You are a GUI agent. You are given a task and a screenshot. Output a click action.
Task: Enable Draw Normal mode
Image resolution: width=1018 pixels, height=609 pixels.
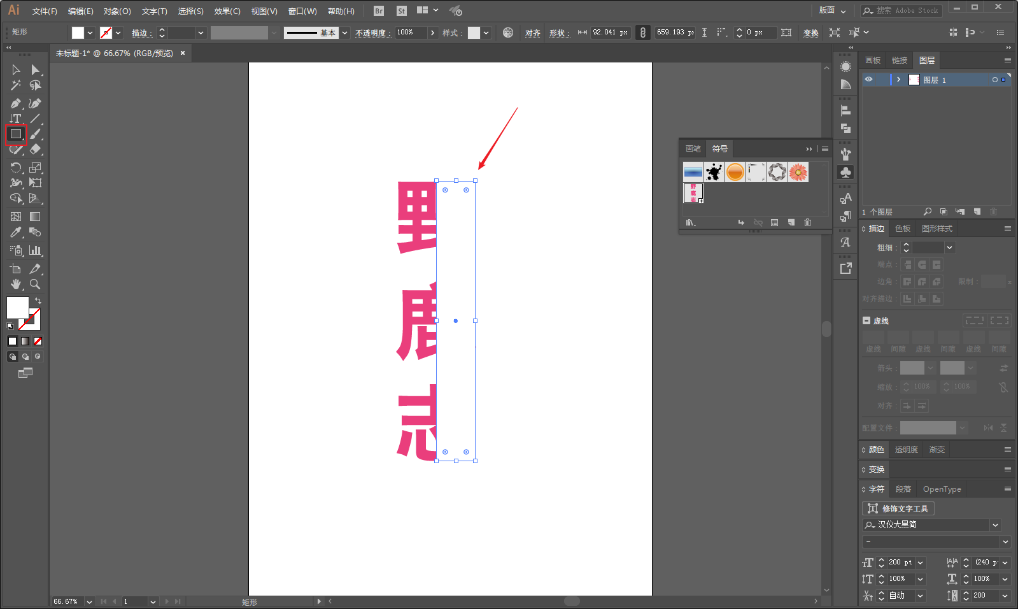pos(12,357)
